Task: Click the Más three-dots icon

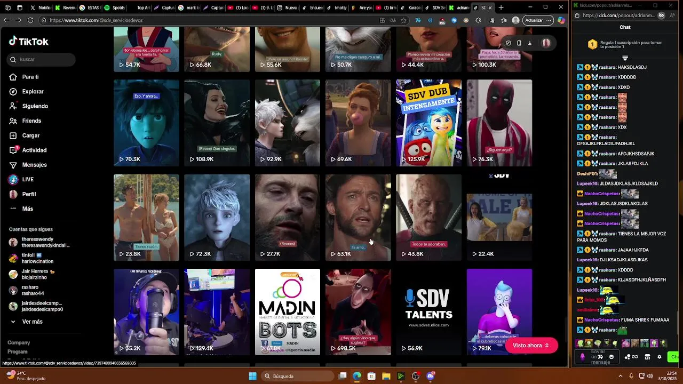Action: coord(13,209)
